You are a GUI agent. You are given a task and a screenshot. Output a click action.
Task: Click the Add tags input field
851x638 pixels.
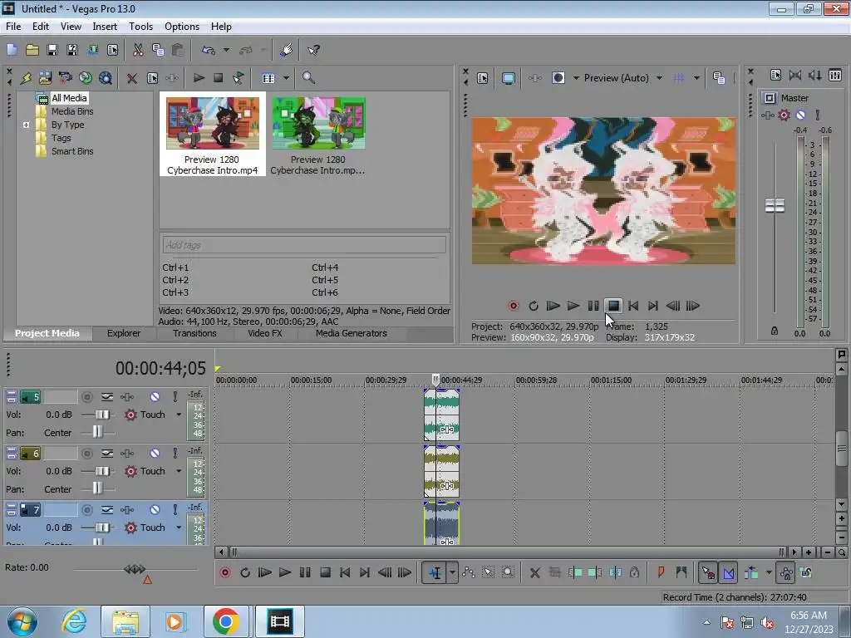(304, 245)
